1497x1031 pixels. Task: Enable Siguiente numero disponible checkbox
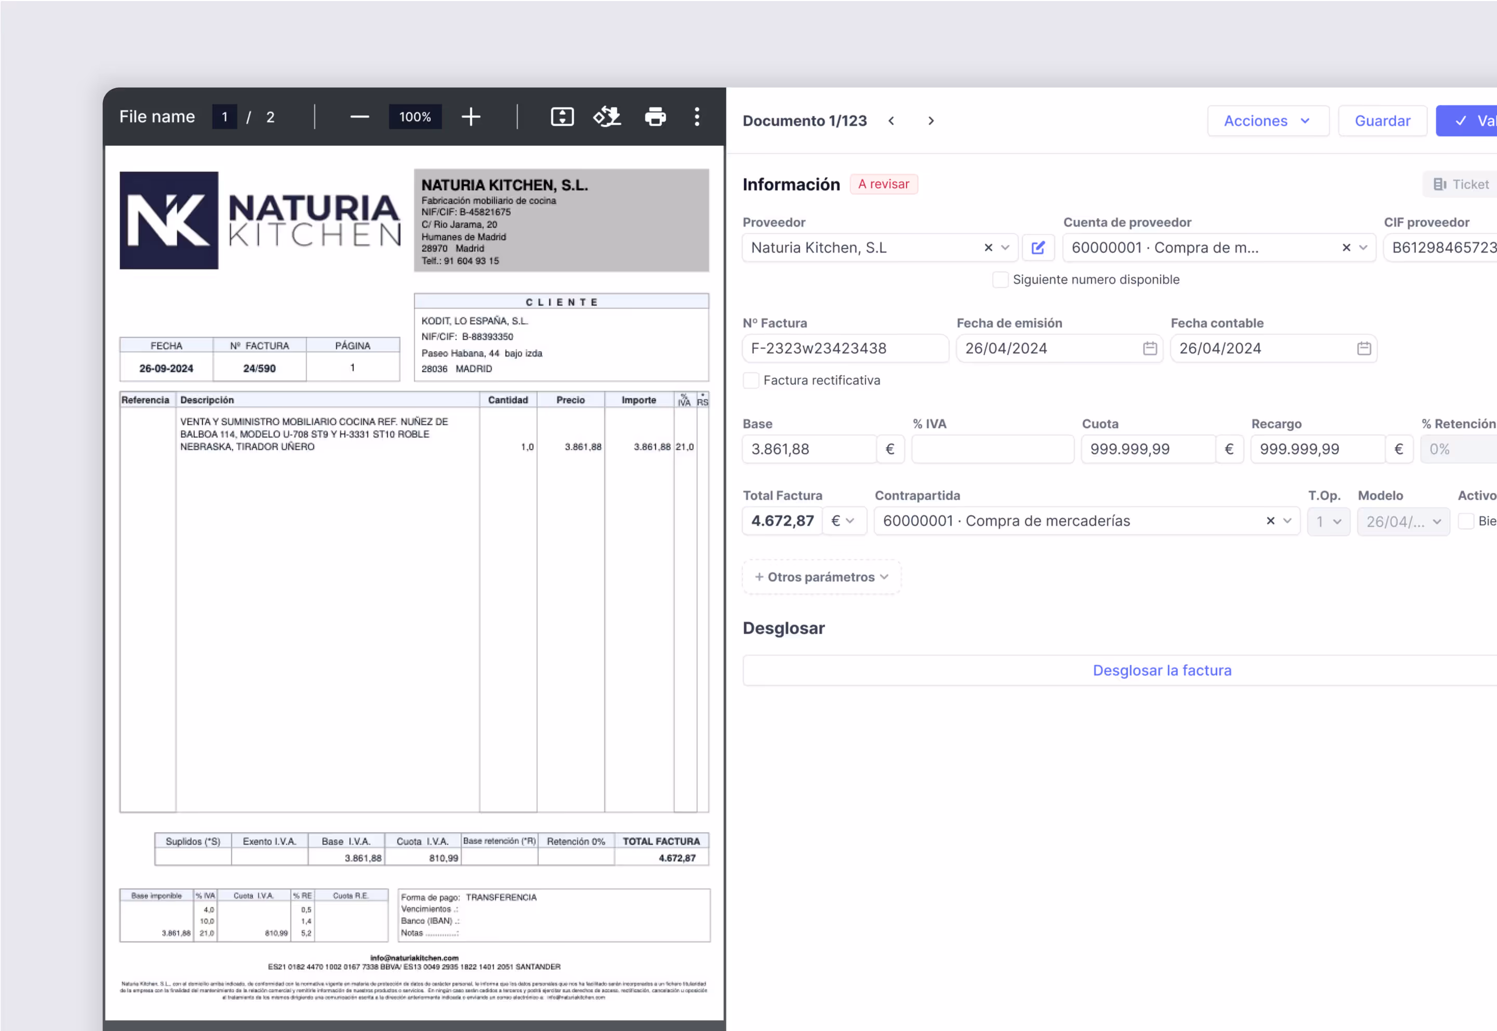[1000, 280]
